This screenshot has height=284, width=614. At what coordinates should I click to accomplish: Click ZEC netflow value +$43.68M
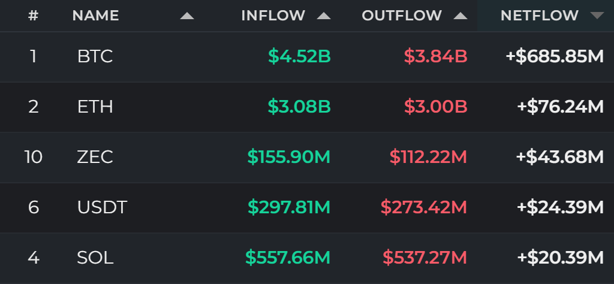pyautogui.click(x=560, y=157)
